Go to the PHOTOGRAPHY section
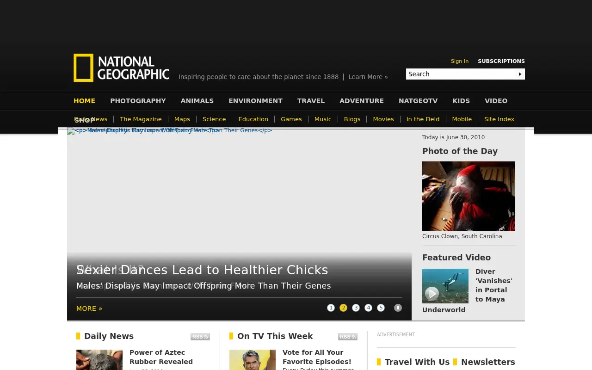This screenshot has height=370, width=592. [138, 101]
